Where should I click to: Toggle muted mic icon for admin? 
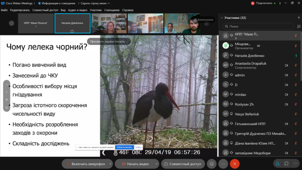point(296,75)
